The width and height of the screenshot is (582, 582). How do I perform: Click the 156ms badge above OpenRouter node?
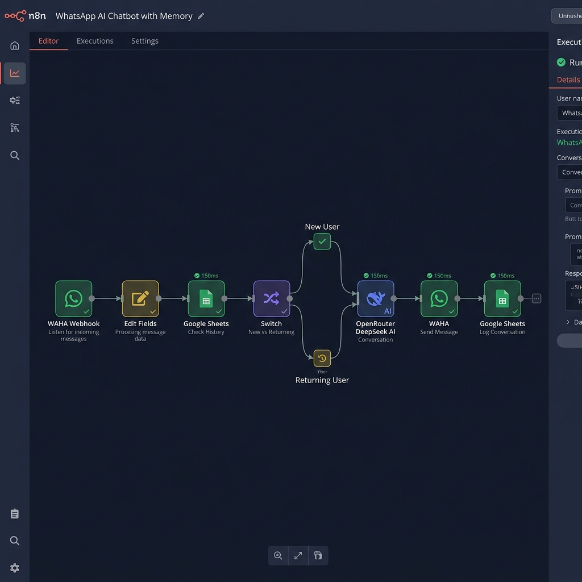(x=376, y=276)
